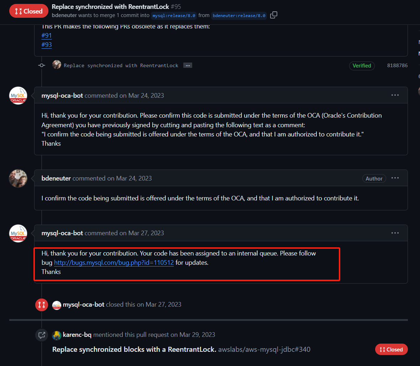The width and height of the screenshot is (420, 366).
Task: Open options menu on bdeneuter's comment
Action: 395,178
